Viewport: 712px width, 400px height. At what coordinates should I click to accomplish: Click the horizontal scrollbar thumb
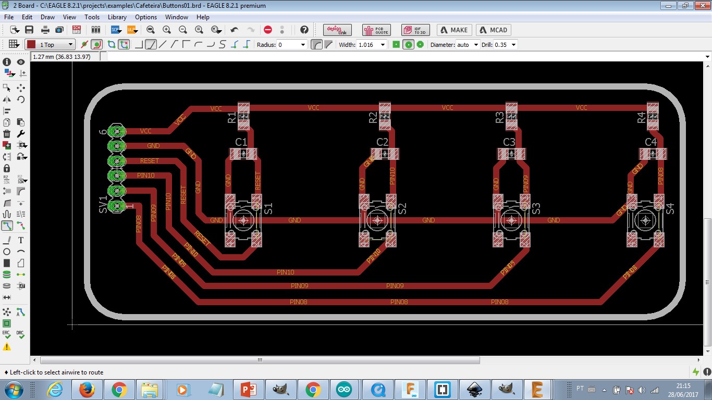[x=260, y=360]
